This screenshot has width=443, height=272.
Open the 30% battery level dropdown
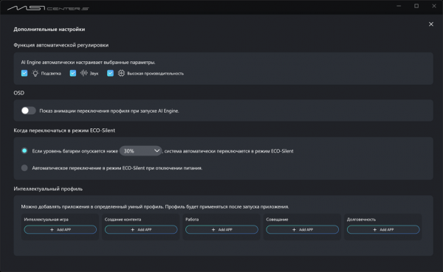140,151
